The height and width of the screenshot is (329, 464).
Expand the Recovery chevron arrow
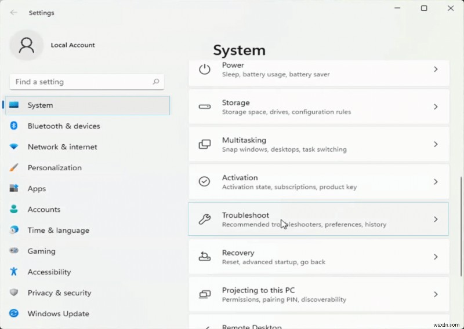click(x=436, y=257)
